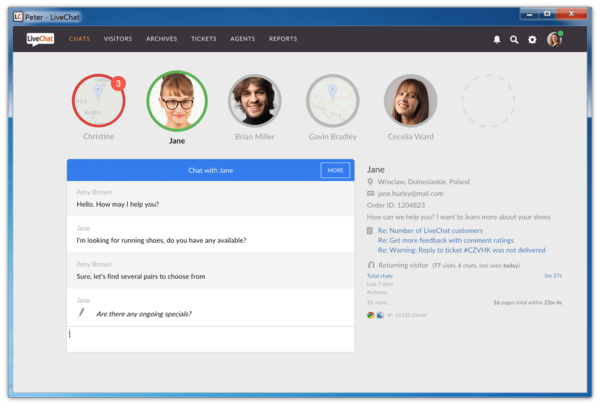Toggle Peter's green availability status dot
The image size is (600, 410).
tap(561, 33)
